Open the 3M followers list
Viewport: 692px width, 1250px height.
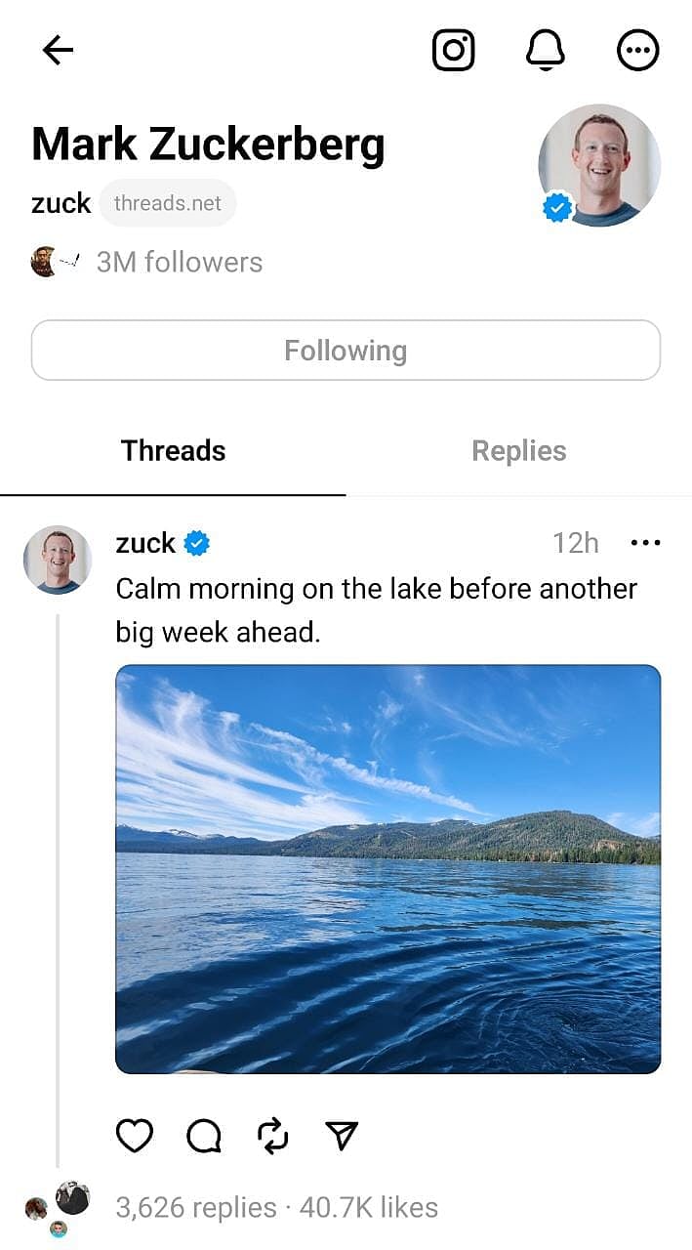[179, 262]
